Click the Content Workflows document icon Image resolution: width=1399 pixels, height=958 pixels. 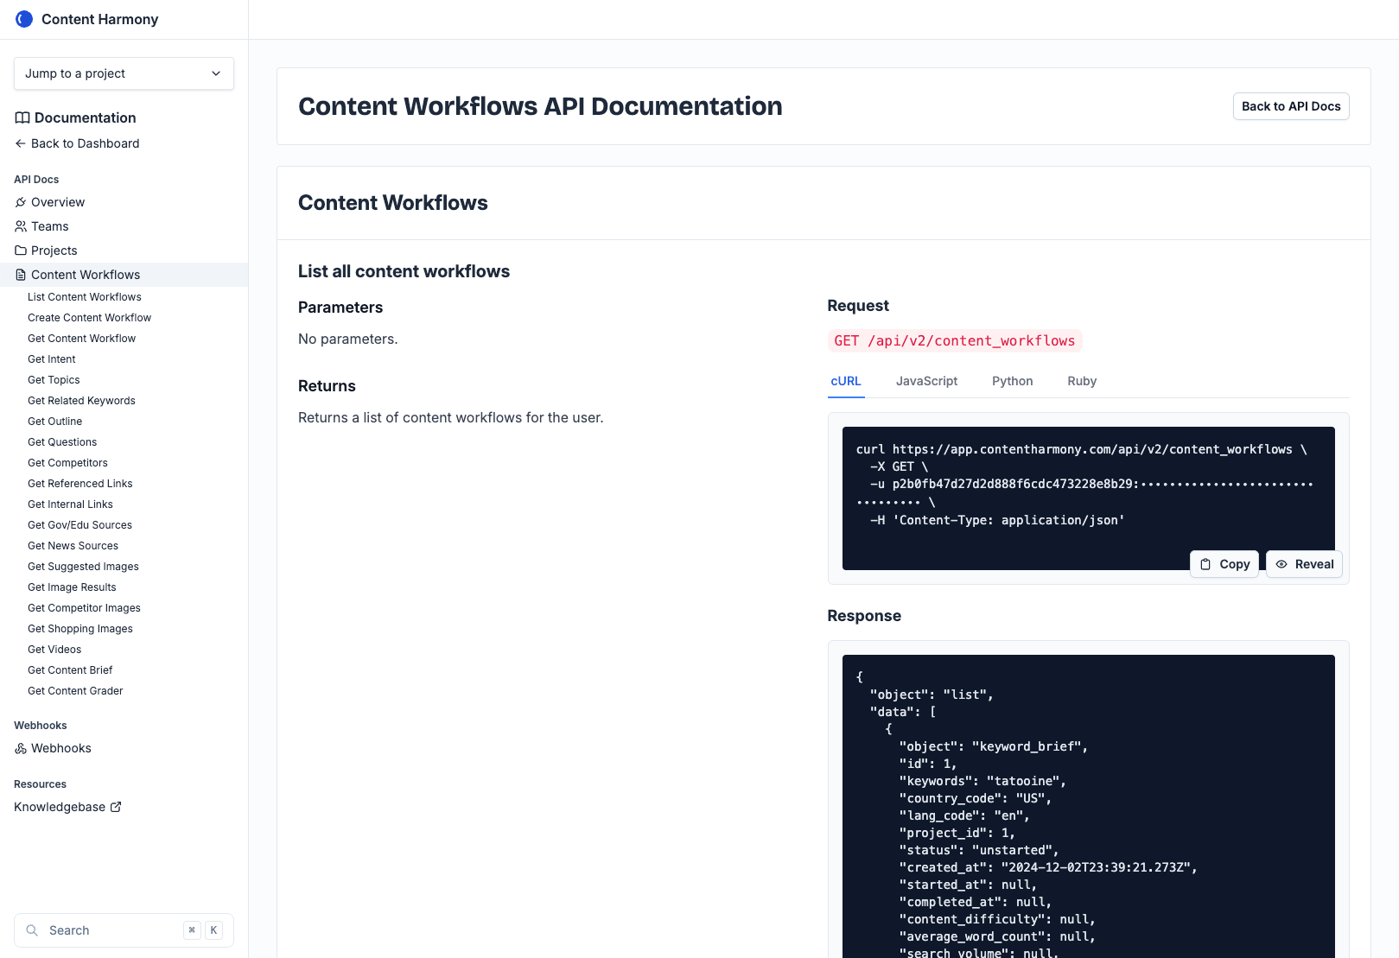pos(21,275)
